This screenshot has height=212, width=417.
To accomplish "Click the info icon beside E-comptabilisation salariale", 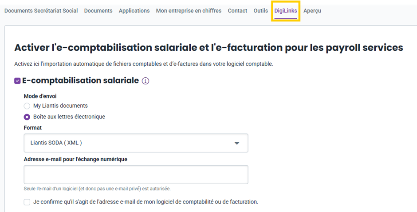I will tap(145, 81).
